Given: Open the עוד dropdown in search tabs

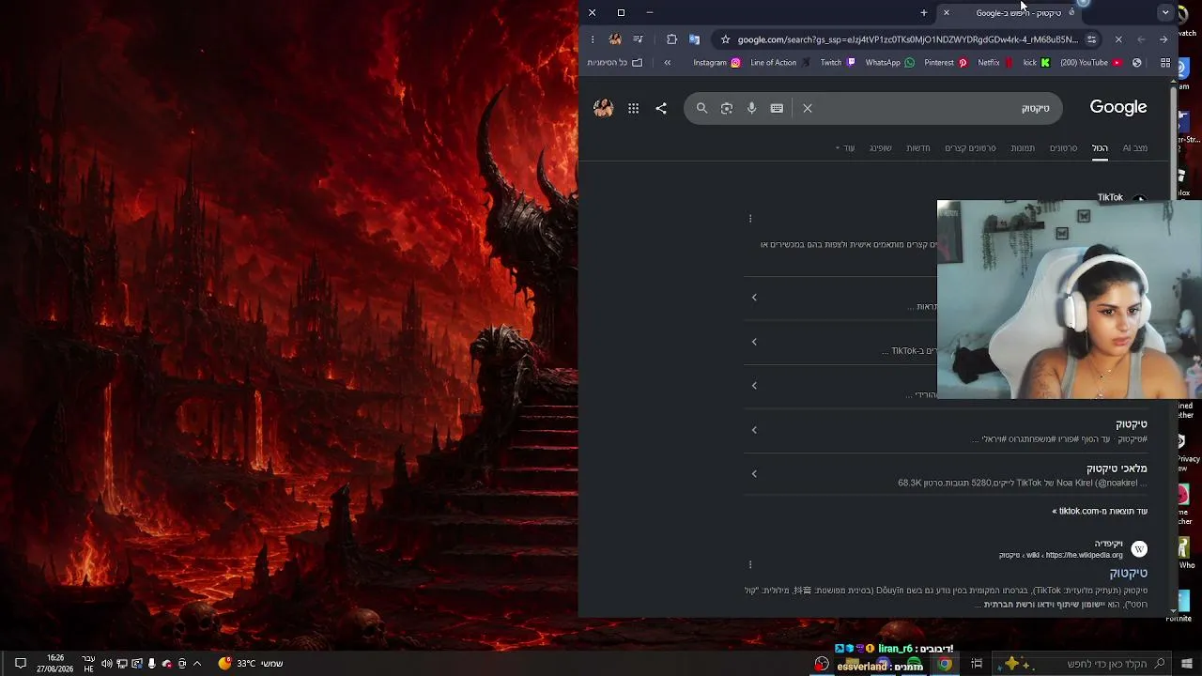Looking at the screenshot, I should (x=845, y=147).
